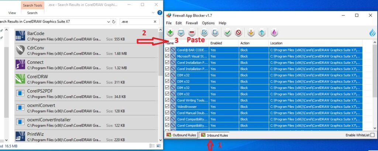Viewport: 378px width, 151px height.
Task: Click 'Yes' in the Corel Manual Doub... row
Action: [213, 113]
